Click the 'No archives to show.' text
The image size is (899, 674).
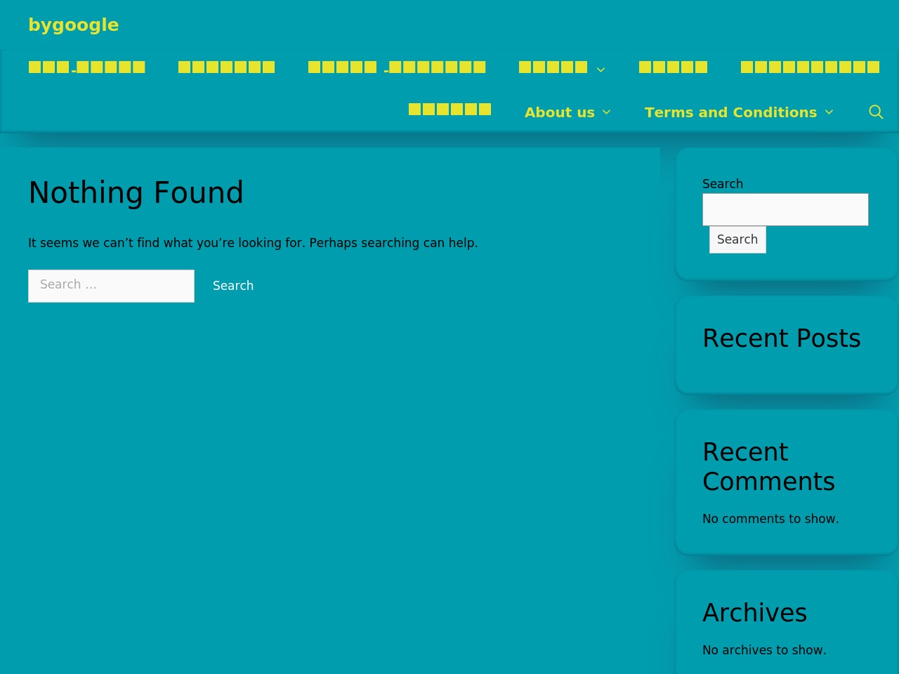click(764, 650)
